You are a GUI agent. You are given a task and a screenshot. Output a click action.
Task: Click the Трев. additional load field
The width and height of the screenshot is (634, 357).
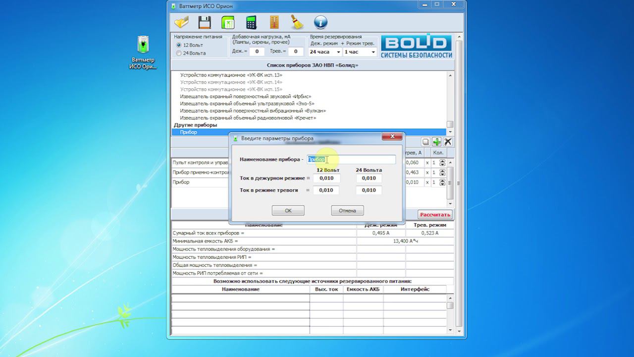pyautogui.click(x=296, y=52)
